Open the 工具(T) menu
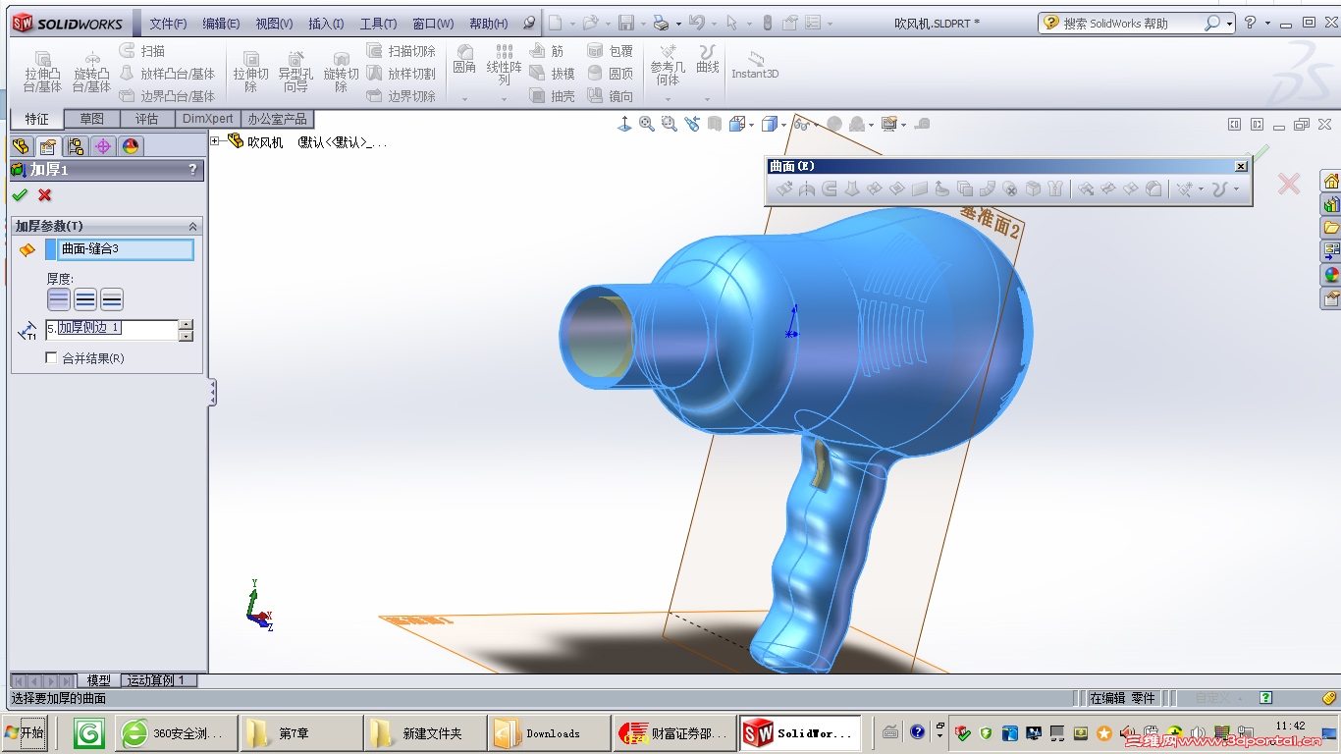 click(x=378, y=24)
